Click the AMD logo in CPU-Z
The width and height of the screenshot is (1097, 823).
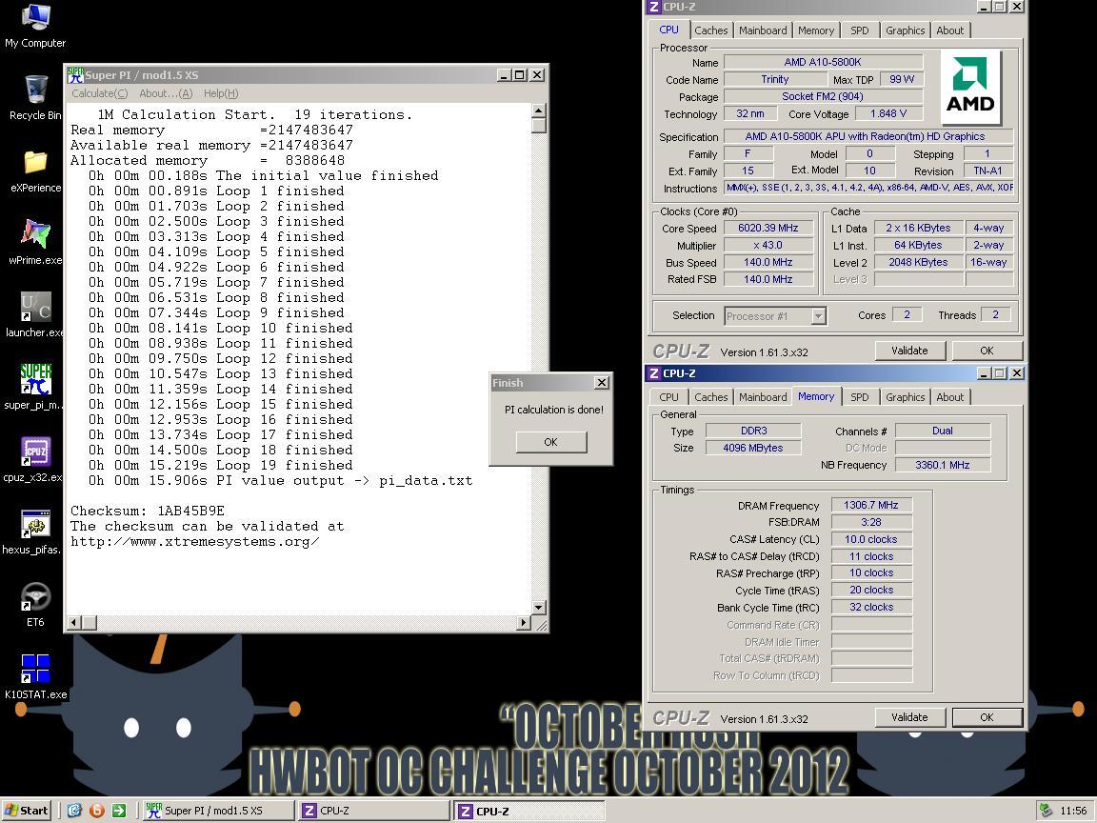(x=970, y=86)
